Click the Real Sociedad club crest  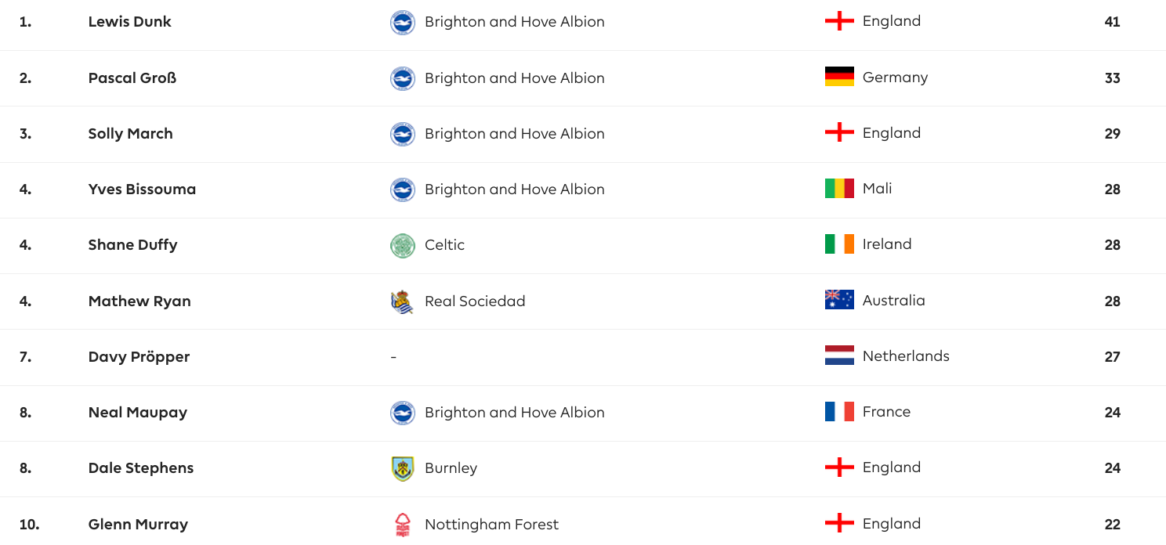pyautogui.click(x=403, y=301)
